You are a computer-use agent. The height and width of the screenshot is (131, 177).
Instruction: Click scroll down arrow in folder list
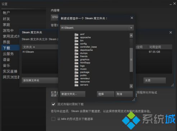(x=131, y=86)
